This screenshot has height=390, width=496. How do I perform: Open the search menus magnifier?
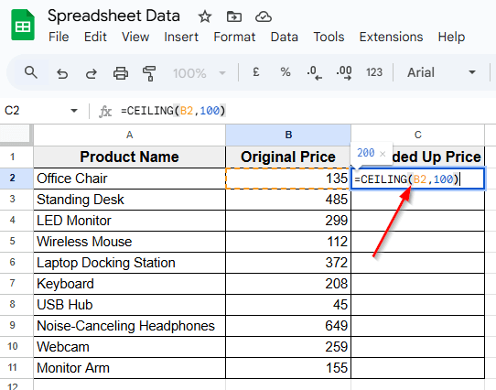point(31,72)
